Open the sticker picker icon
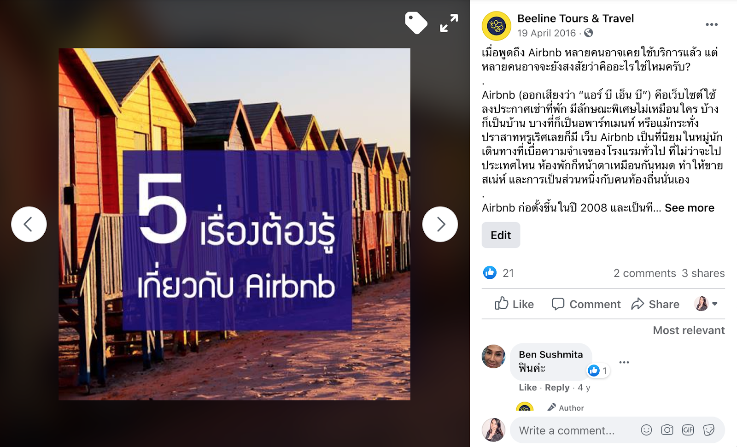Image resolution: width=737 pixels, height=447 pixels. [x=709, y=430]
